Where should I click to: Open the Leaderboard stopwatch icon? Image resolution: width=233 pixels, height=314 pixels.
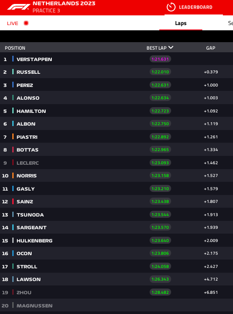[171, 7]
